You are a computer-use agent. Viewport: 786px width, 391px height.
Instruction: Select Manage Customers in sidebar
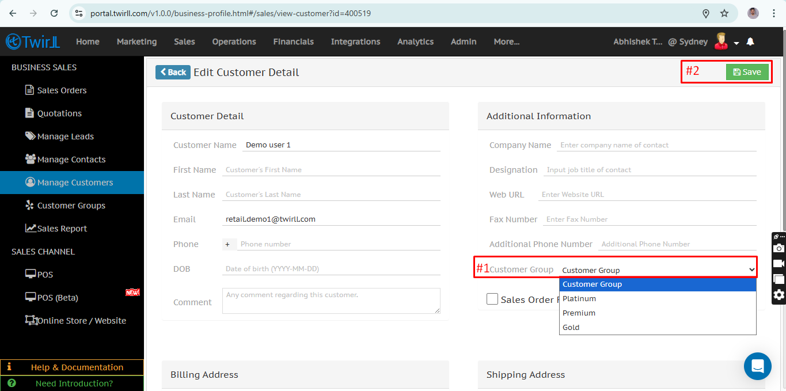(72, 183)
